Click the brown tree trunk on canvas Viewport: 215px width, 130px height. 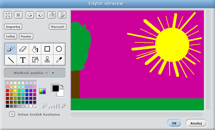[75, 84]
